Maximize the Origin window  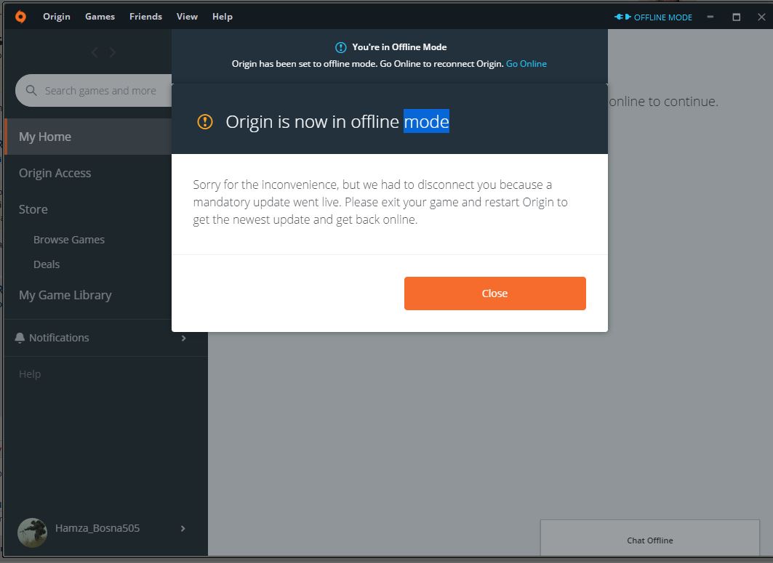tap(737, 17)
